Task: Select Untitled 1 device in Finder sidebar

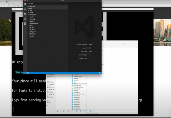Action: click(51, 97)
